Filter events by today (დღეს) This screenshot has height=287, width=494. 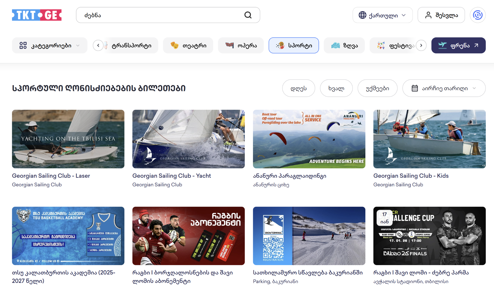(x=298, y=88)
